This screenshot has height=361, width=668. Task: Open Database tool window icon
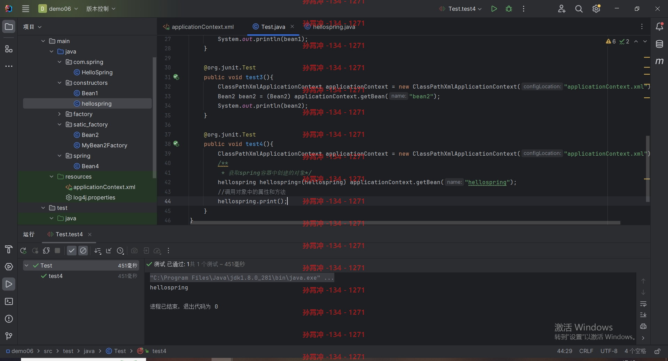659,44
